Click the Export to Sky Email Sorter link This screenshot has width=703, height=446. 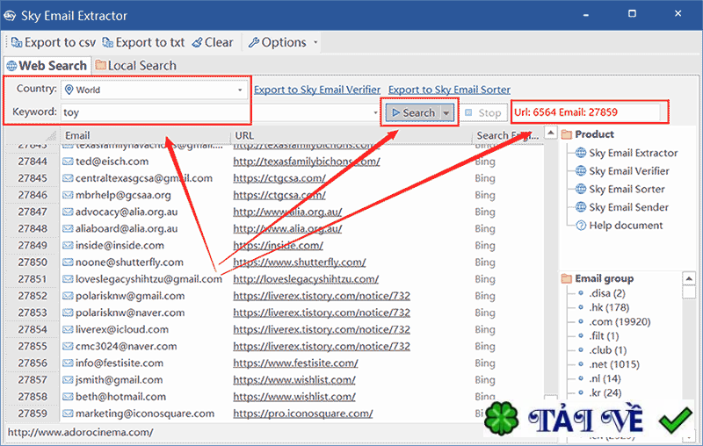pos(449,90)
